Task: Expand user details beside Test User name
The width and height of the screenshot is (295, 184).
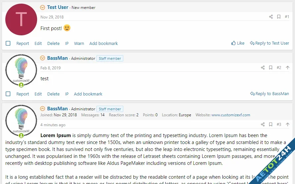Action: pos(42,7)
